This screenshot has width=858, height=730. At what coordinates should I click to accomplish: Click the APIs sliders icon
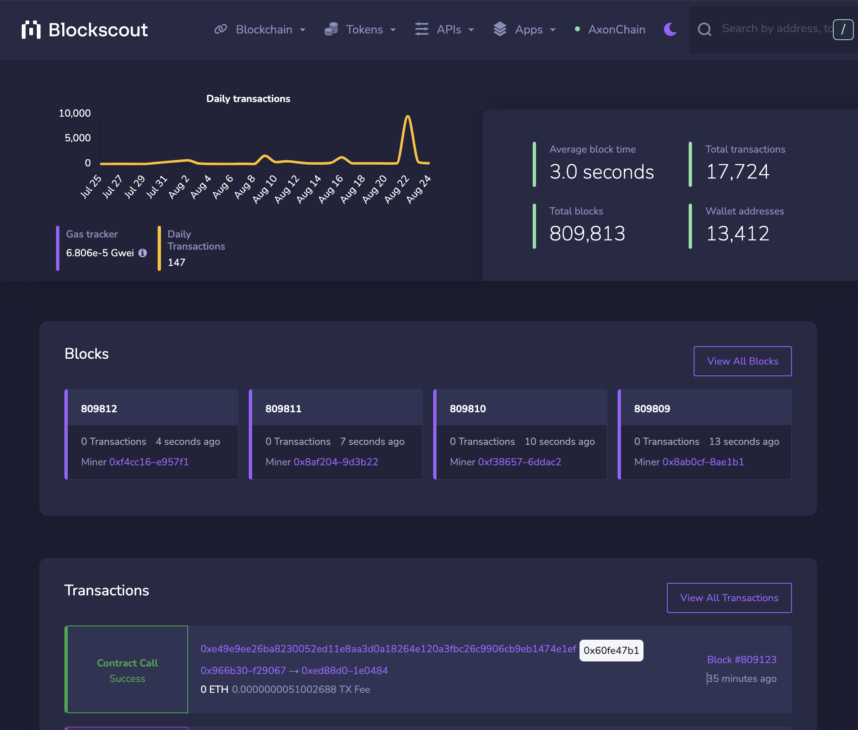421,29
